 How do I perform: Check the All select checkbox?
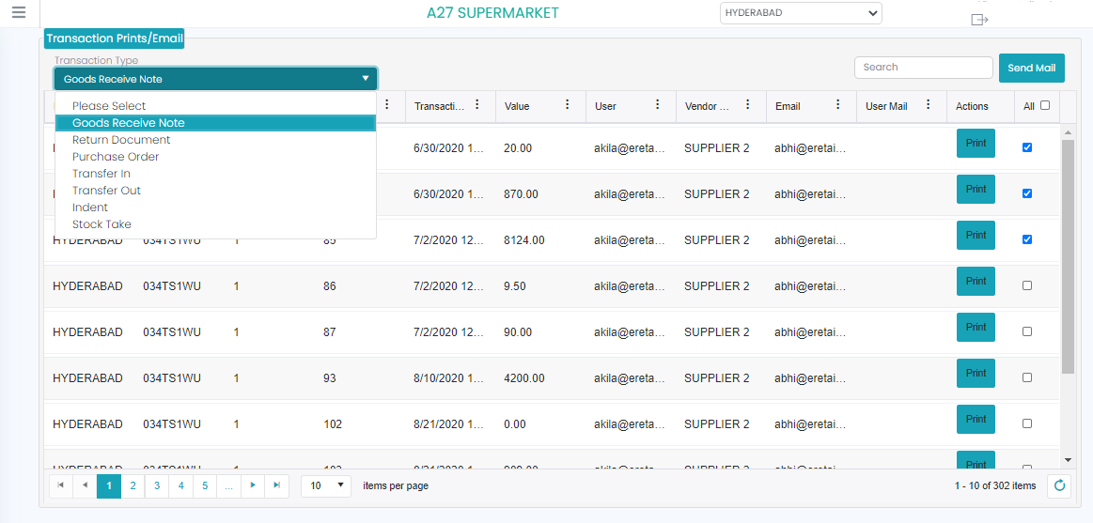click(1045, 105)
